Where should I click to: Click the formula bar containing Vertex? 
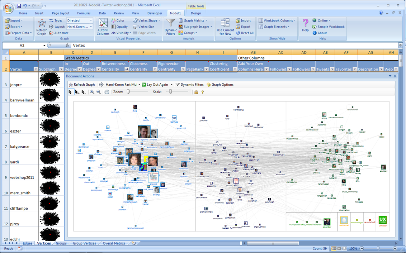click(234, 45)
